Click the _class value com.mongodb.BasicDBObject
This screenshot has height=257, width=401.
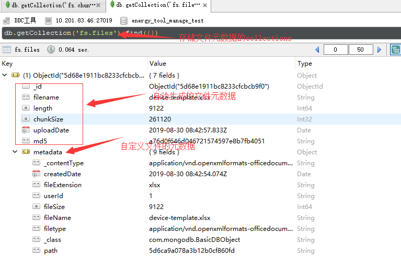[194, 240]
